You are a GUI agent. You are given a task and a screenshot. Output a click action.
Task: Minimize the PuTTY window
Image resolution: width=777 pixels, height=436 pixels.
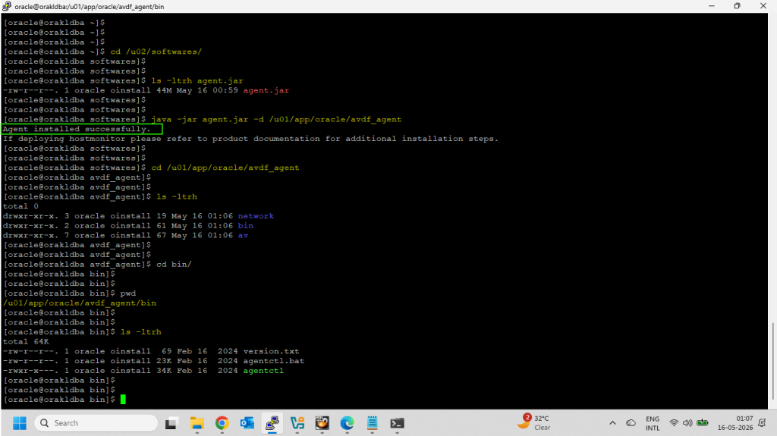tap(712, 6)
